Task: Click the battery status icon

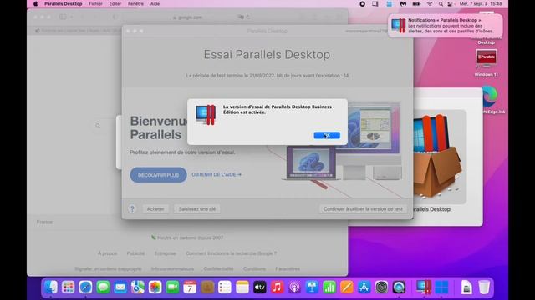Action: 416,3
